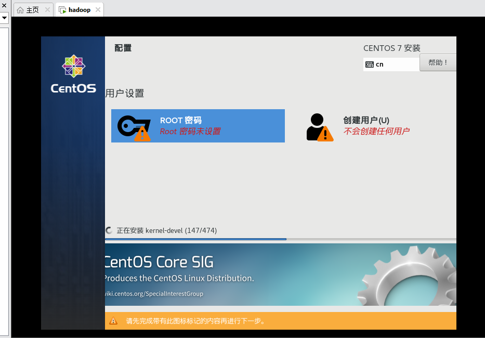Click the 用户设置 section heading
Viewport: 485px width, 338px height.
pyautogui.click(x=125, y=93)
